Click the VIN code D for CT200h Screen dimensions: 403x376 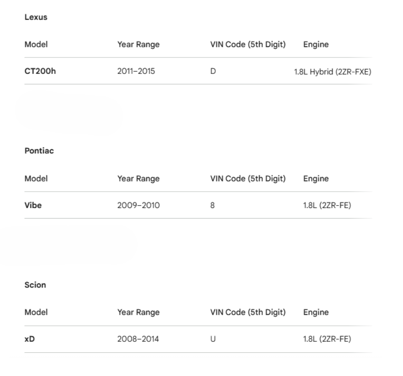[x=213, y=71]
